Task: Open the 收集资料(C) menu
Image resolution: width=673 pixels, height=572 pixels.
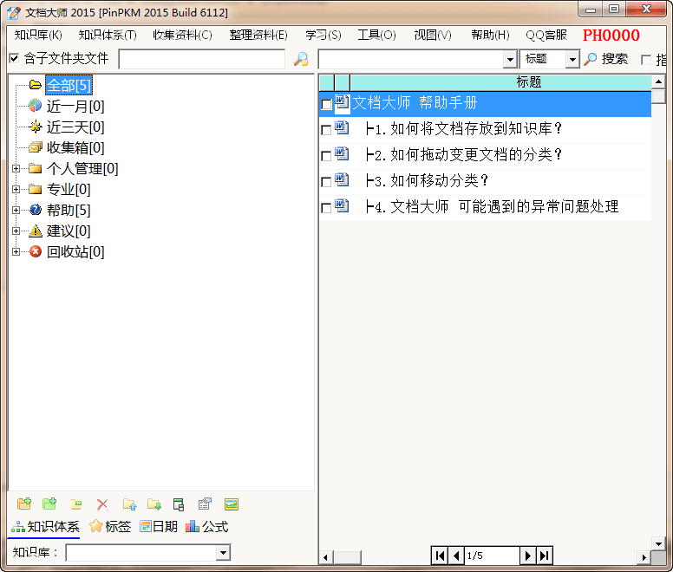Action: coord(182,35)
